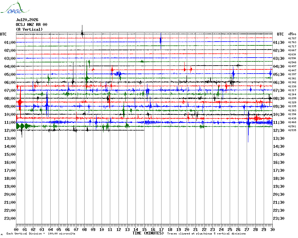
Task: Click the black spike on the top trace
Action: (x=82, y=31)
